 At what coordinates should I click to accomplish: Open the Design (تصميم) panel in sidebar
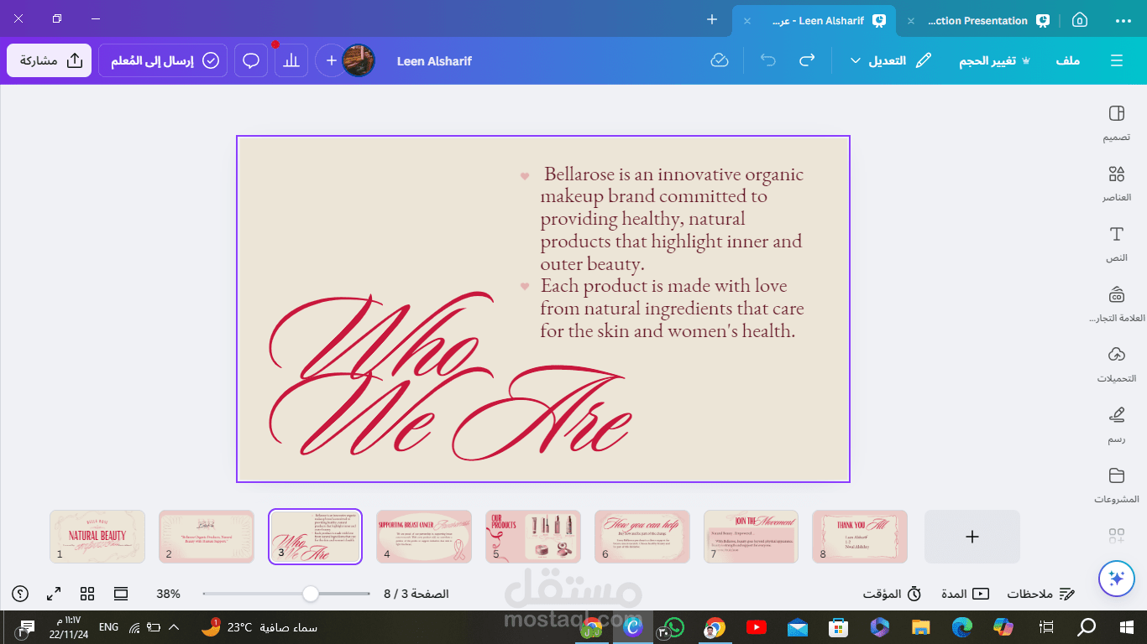1116,123
